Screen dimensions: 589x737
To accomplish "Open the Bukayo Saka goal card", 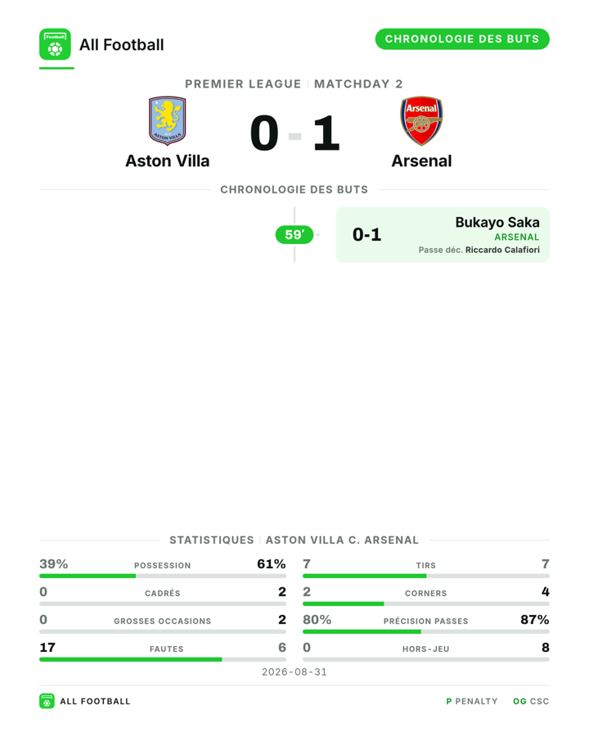I will (x=443, y=234).
